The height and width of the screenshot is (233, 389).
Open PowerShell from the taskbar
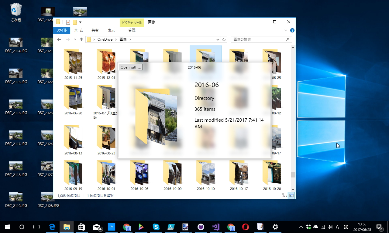(171, 227)
